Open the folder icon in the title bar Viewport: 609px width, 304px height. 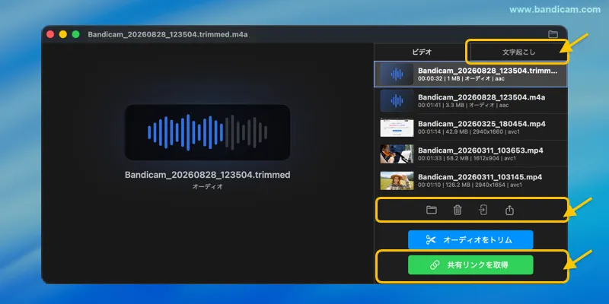click(x=553, y=34)
